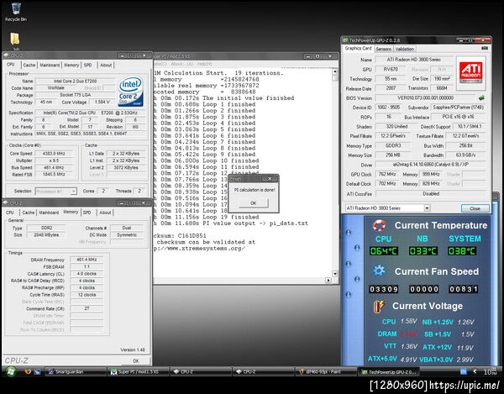Open Cache tab in the processor CPU-Z window
Image resolution: width=504 pixels, height=394 pixels.
[29, 65]
